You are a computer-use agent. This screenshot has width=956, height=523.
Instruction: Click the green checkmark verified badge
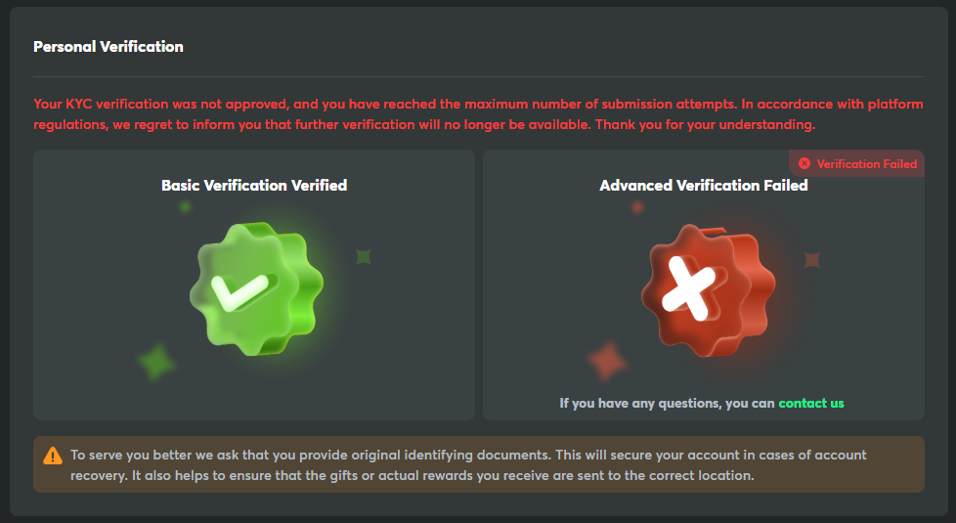254,289
